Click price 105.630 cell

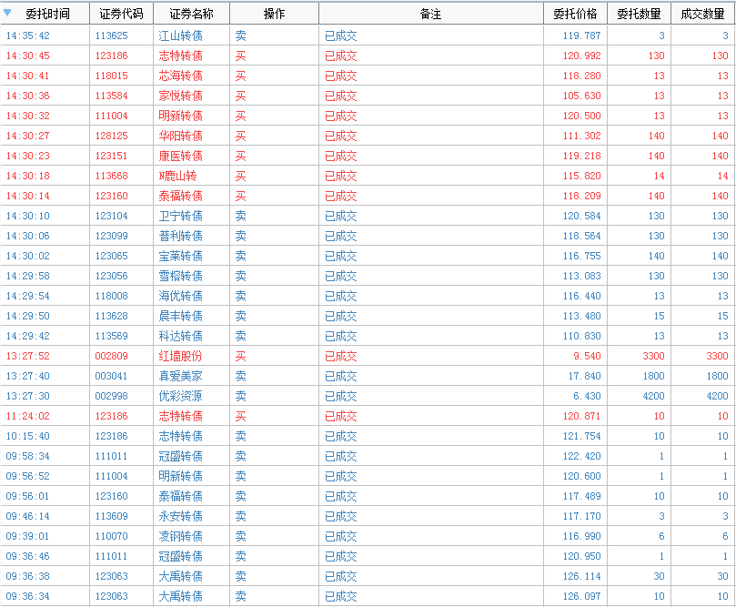click(x=581, y=96)
